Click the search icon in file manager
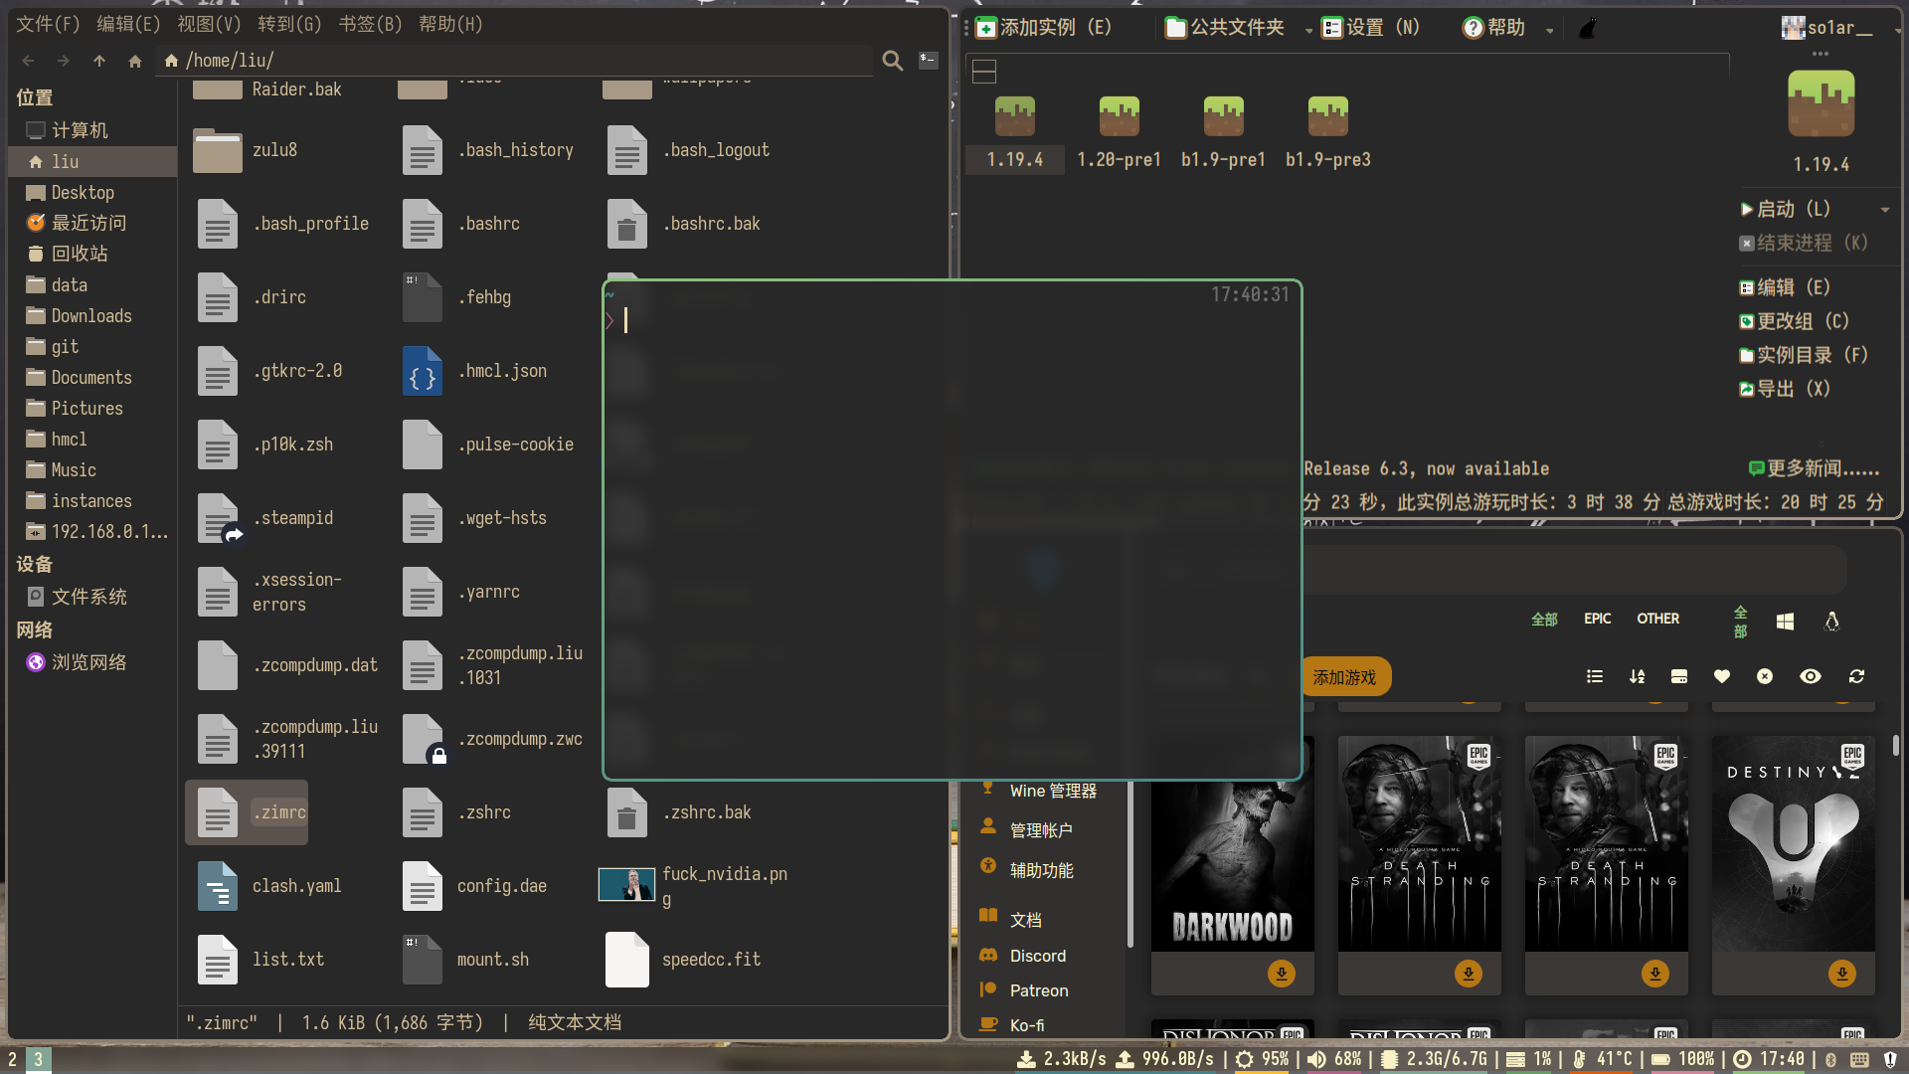The width and height of the screenshot is (1909, 1074). [x=892, y=61]
